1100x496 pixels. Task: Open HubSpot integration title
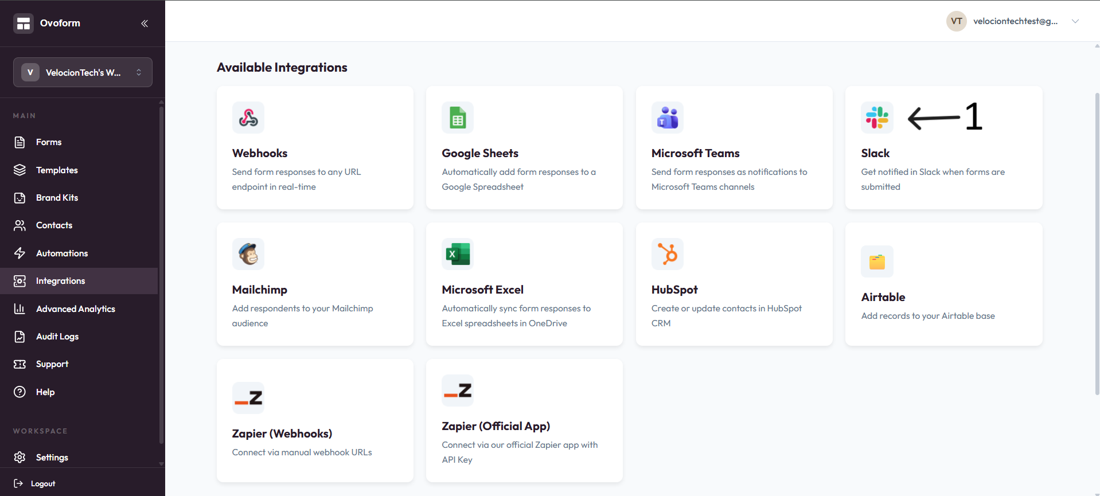[x=674, y=290]
